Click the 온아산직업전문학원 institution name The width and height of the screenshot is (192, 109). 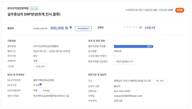point(18,8)
